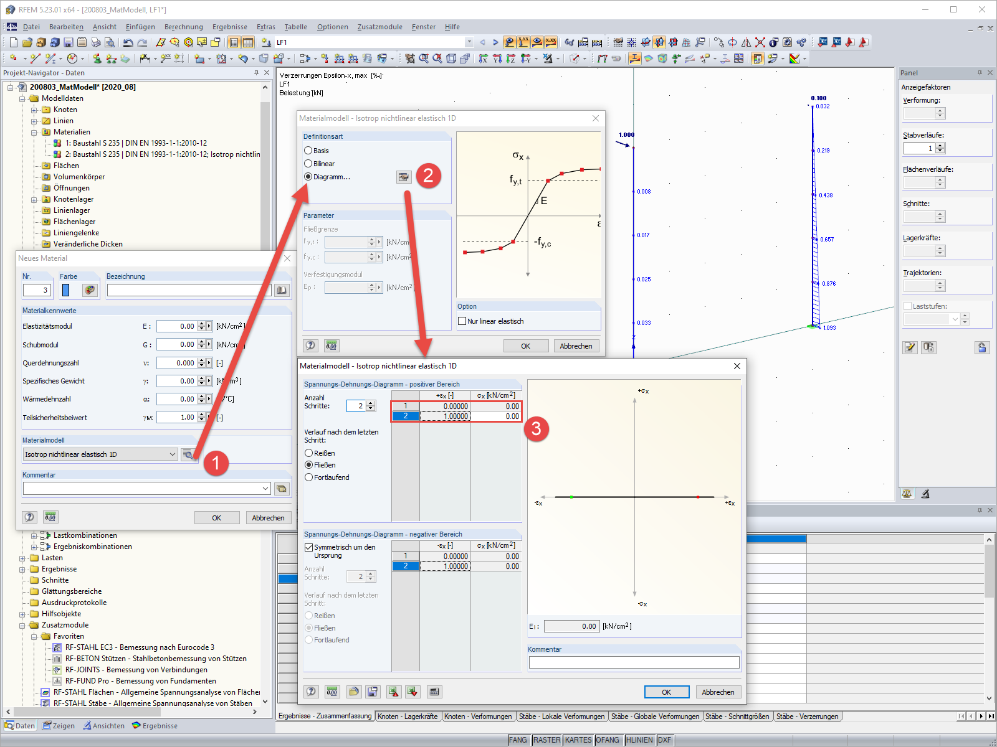Collapse the Materialien tree node
This screenshot has height=747, width=997.
pos(34,132)
